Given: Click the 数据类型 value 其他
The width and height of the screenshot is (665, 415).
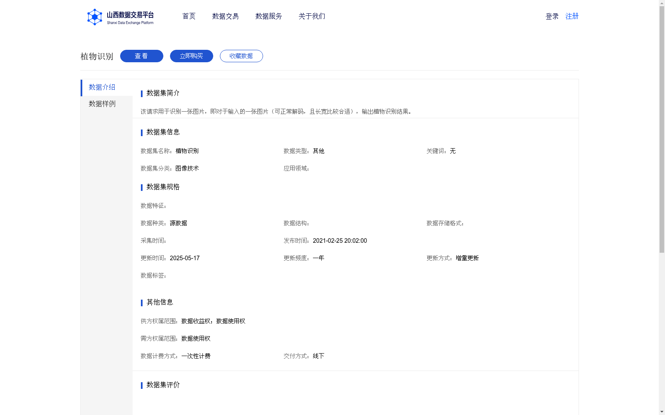Looking at the screenshot, I should click(x=319, y=151).
